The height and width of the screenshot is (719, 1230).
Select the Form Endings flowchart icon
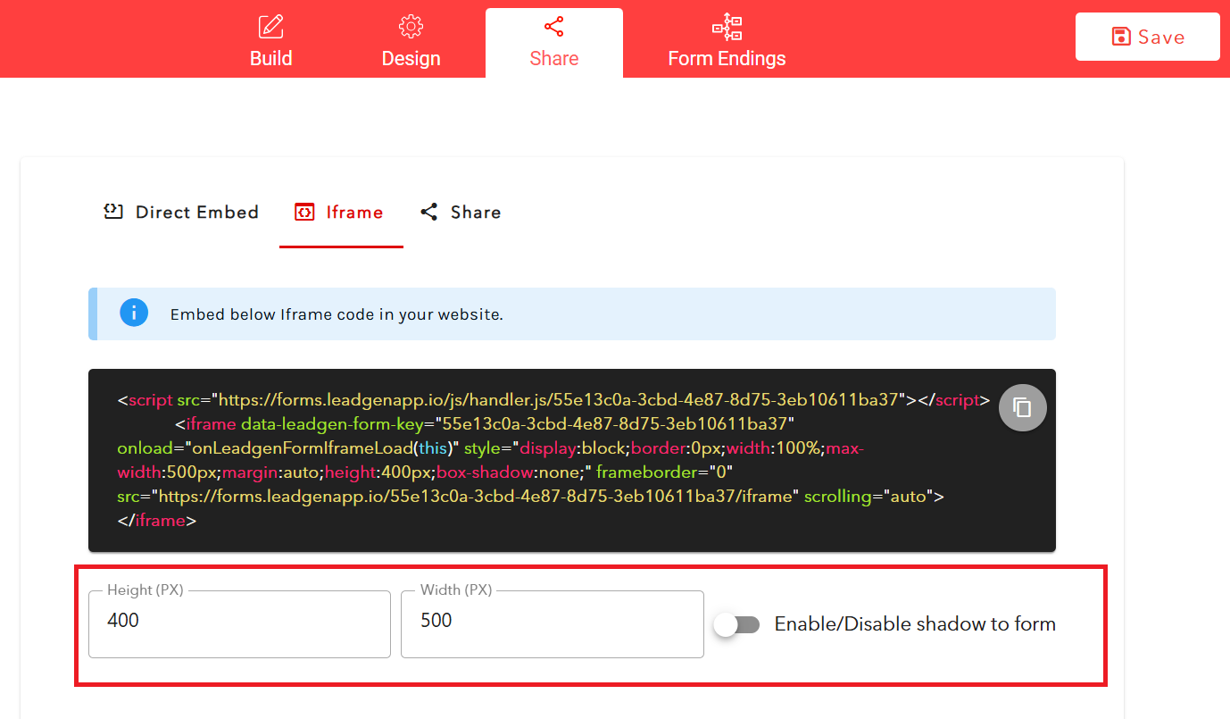tap(727, 27)
